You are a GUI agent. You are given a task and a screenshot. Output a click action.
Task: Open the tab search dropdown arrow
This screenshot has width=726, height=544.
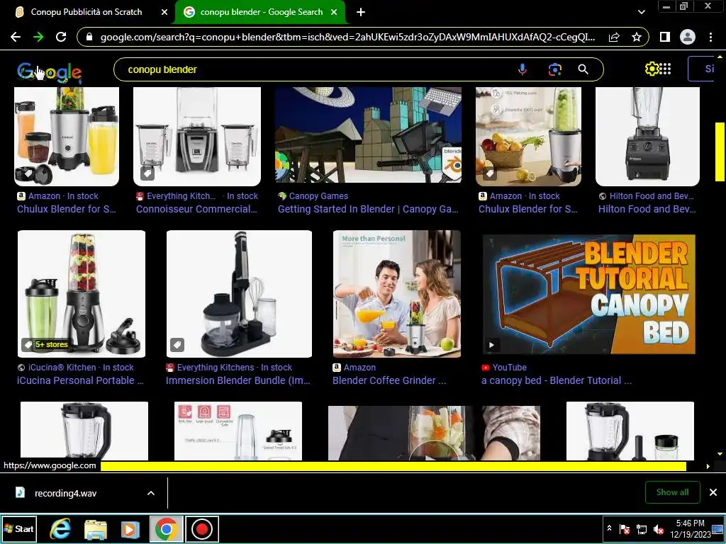(x=641, y=12)
